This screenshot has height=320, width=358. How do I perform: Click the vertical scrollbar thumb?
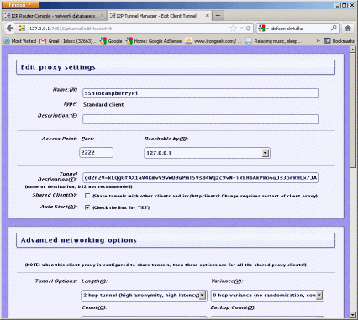(x=353, y=111)
